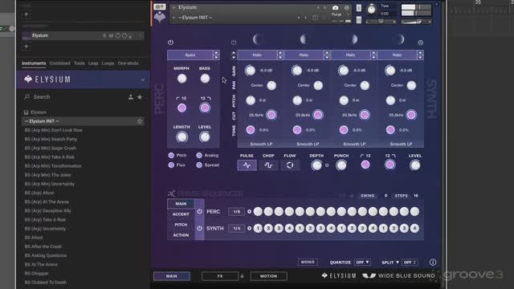Screen dimensions: 514x289
Task: Click the plus icon below the Elysium track
Action: coord(27,47)
